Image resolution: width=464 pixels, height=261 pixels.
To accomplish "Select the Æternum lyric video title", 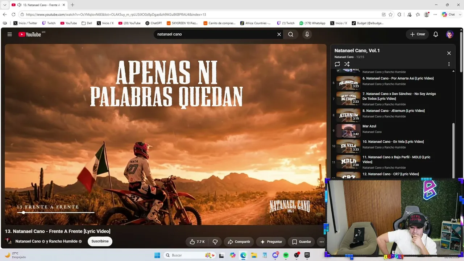I will click(x=394, y=111).
